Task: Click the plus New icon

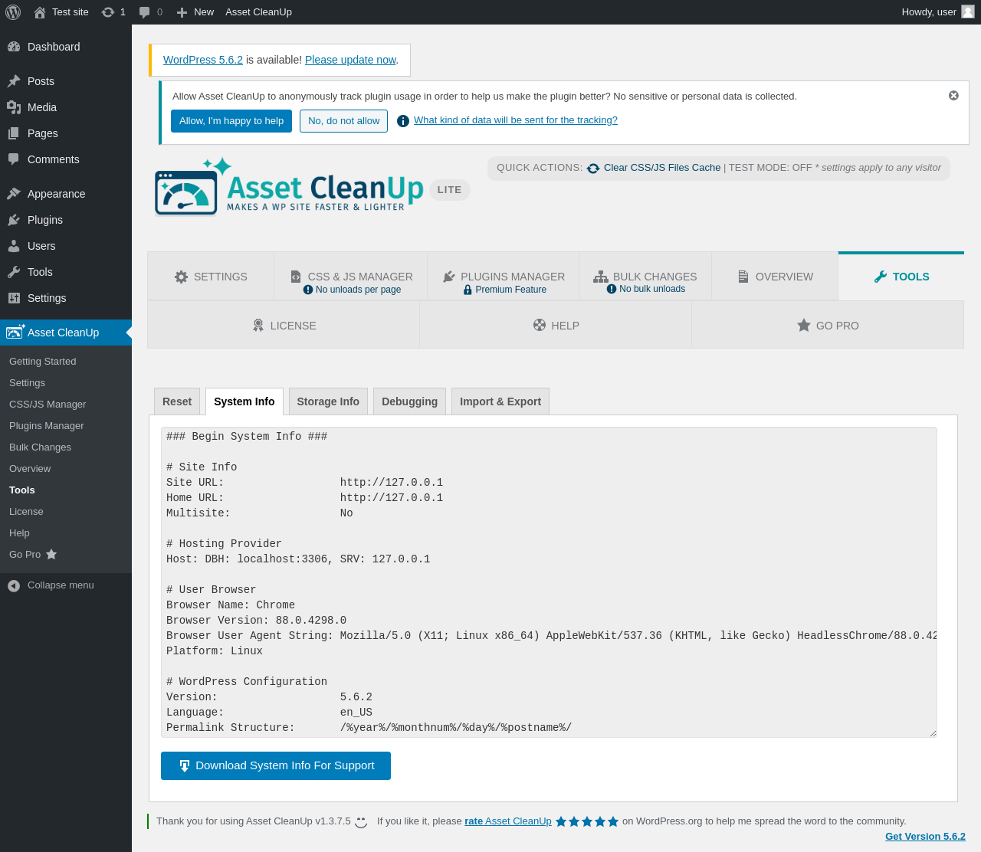Action: tap(182, 12)
